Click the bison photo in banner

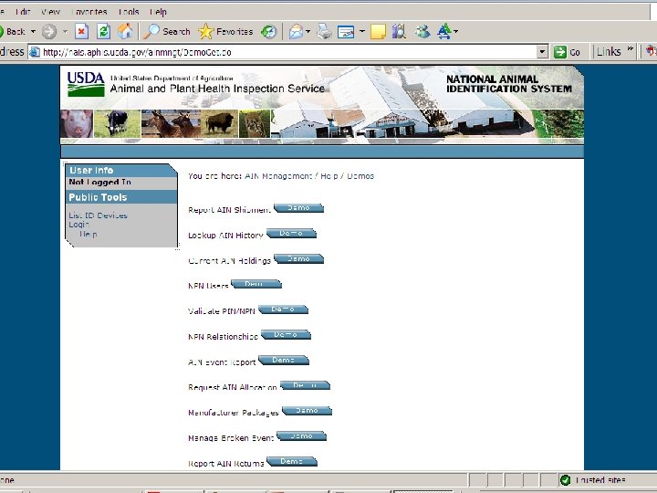coord(220,123)
